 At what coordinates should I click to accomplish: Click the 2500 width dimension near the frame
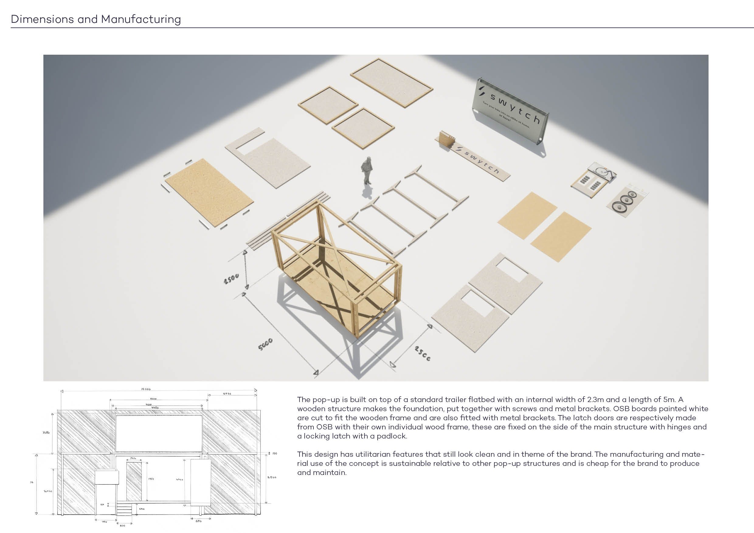[422, 353]
